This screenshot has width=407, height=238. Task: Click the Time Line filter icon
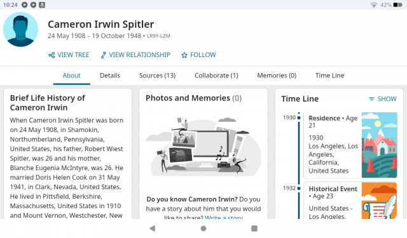[371, 99]
